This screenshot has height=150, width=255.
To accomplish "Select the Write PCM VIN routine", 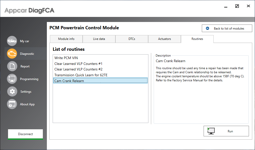I will click(x=101, y=58).
